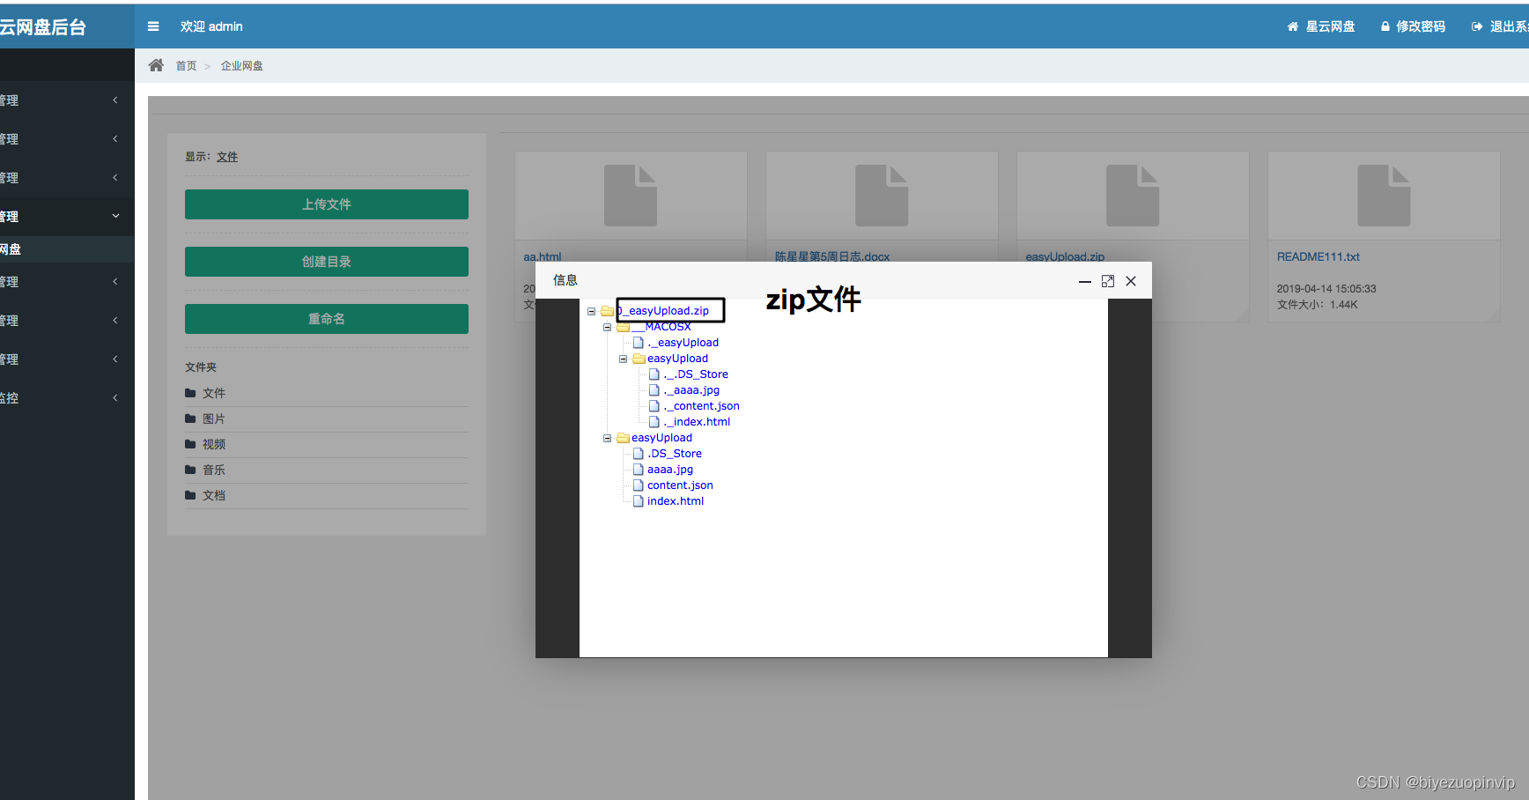Click the 文件 display filter link

tap(227, 157)
